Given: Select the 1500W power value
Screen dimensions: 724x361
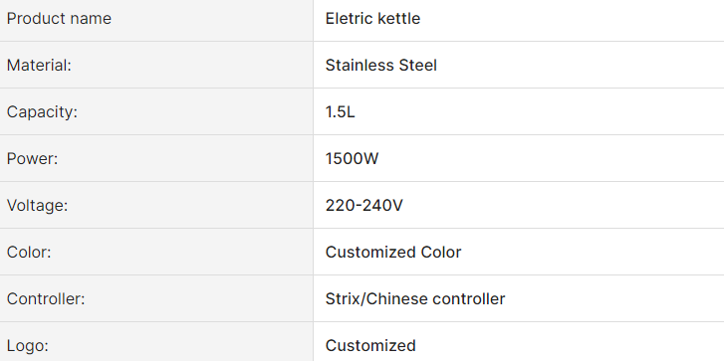Looking at the screenshot, I should (x=352, y=158).
